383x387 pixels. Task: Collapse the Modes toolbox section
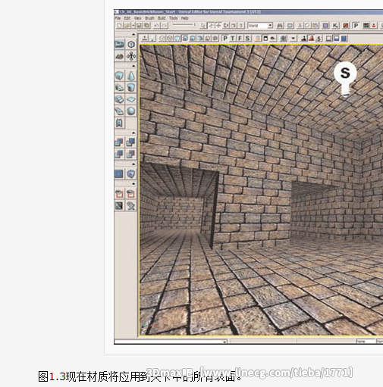tap(133, 34)
